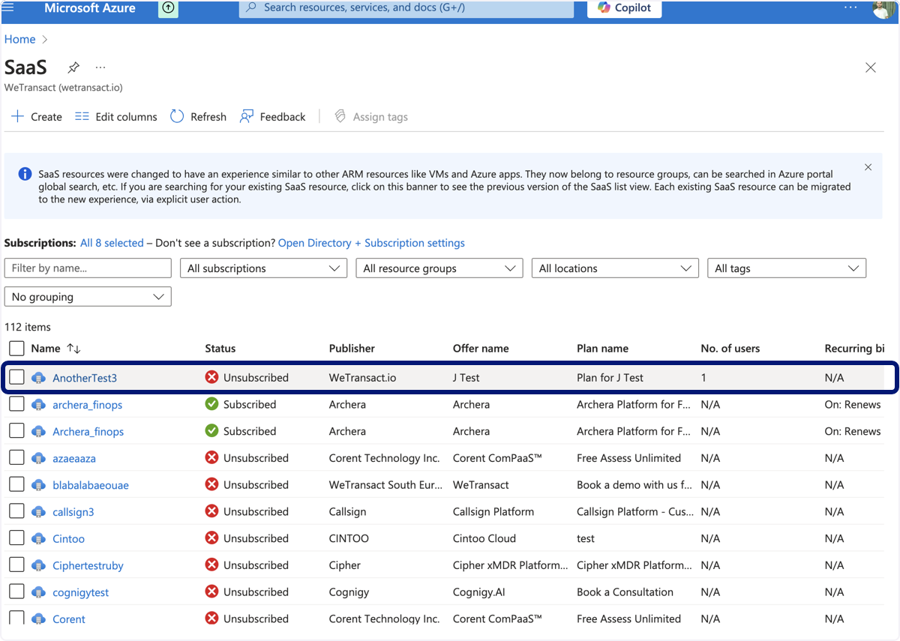Click the info icon in the banner
Screen dimensions: 900x641
coord(25,174)
